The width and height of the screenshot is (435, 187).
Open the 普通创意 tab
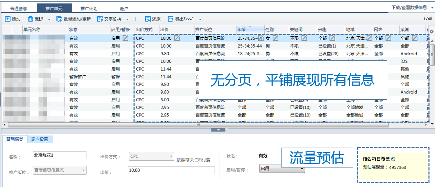pyautogui.click(x=19, y=8)
